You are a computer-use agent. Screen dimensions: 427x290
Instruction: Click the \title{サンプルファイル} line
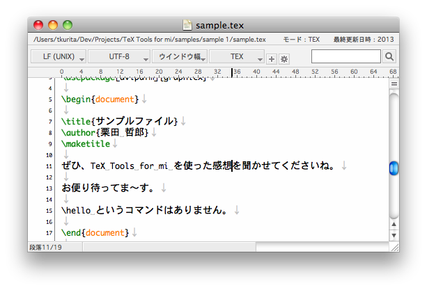[x=120, y=121]
